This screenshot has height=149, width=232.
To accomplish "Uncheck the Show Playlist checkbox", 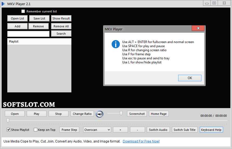I will point(8,130).
